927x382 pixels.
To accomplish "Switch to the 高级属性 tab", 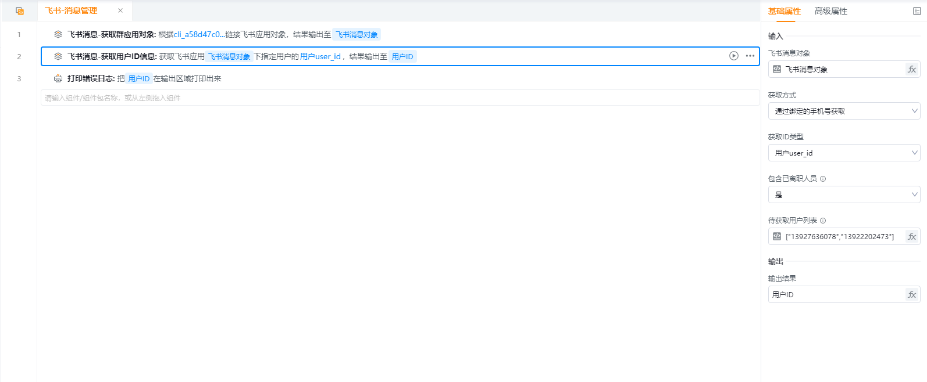I will click(x=830, y=11).
